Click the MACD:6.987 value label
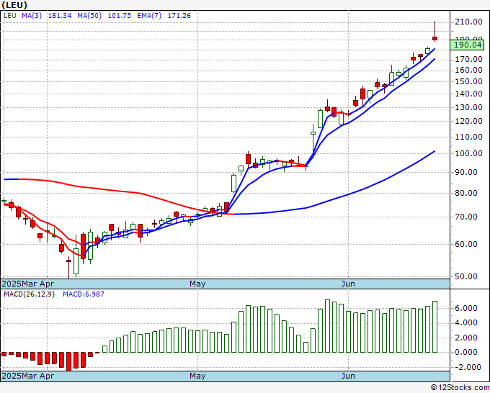Image resolution: width=490 pixels, height=393 pixels. coord(84,294)
